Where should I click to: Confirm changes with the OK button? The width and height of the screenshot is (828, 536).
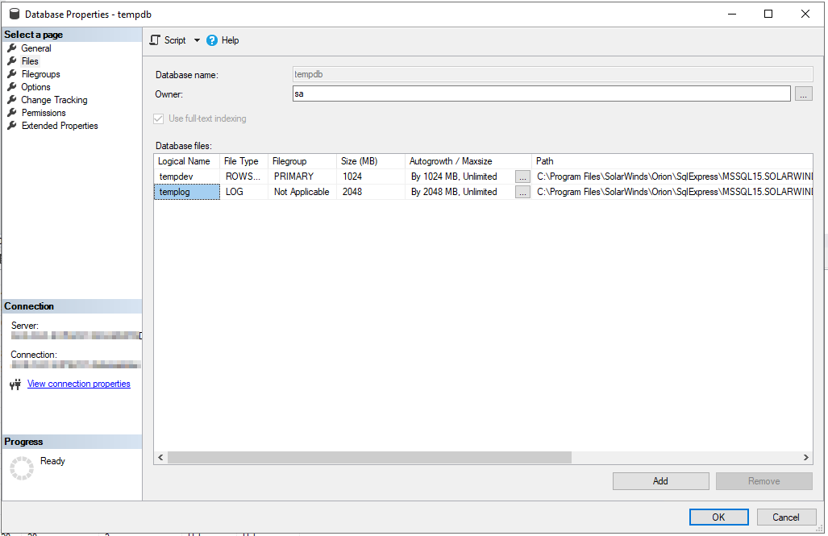tap(718, 517)
